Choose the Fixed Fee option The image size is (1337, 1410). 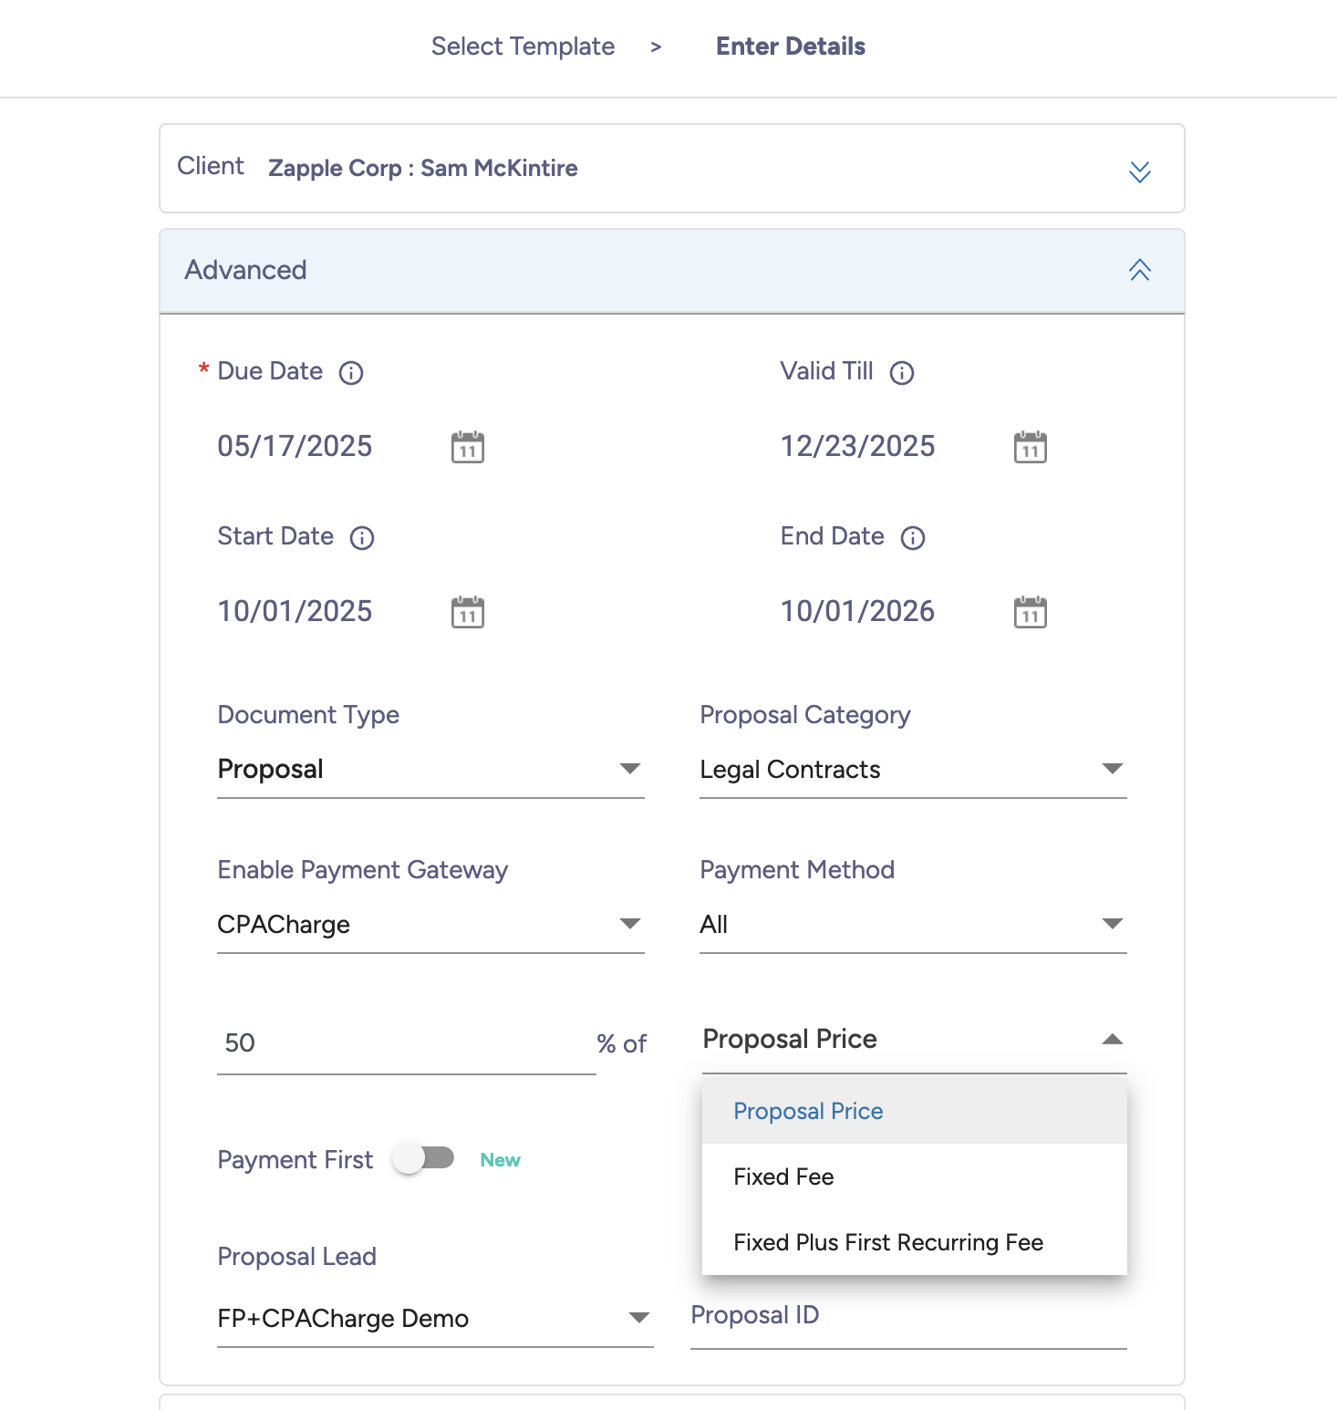pyautogui.click(x=915, y=1177)
